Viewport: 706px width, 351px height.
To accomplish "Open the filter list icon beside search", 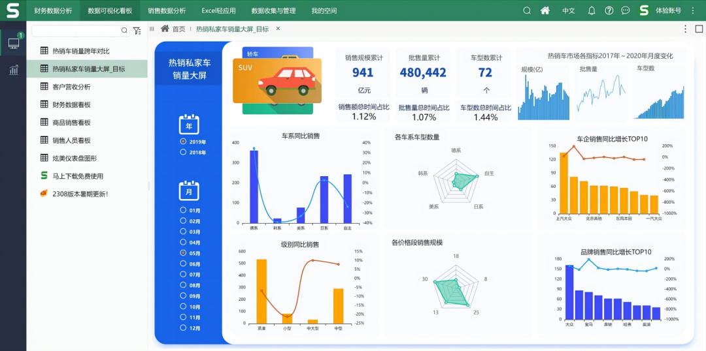I will 137,31.
